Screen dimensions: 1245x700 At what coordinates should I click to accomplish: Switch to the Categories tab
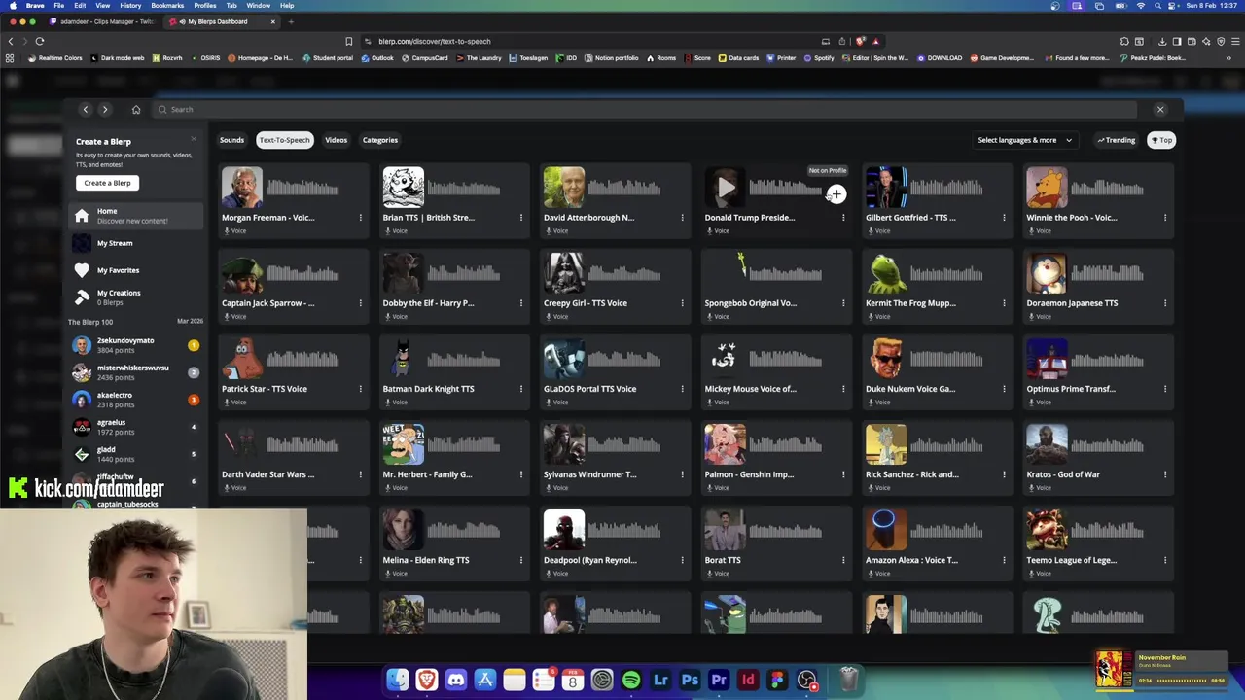tap(380, 140)
